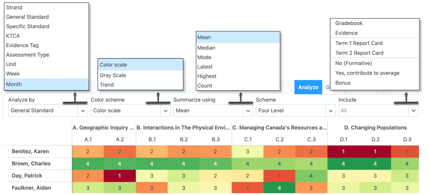Open the Analyze by dropdown chevron
Image resolution: width=429 pixels, height=195 pixels.
click(x=83, y=111)
